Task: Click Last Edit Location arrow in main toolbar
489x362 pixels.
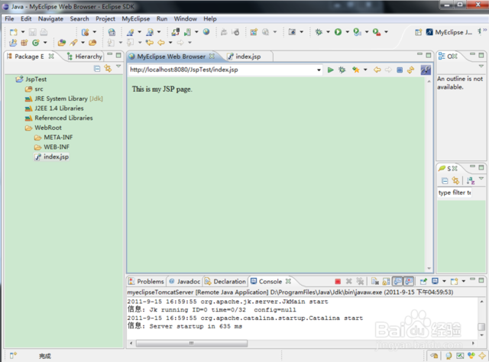Action: pyautogui.click(x=150, y=43)
